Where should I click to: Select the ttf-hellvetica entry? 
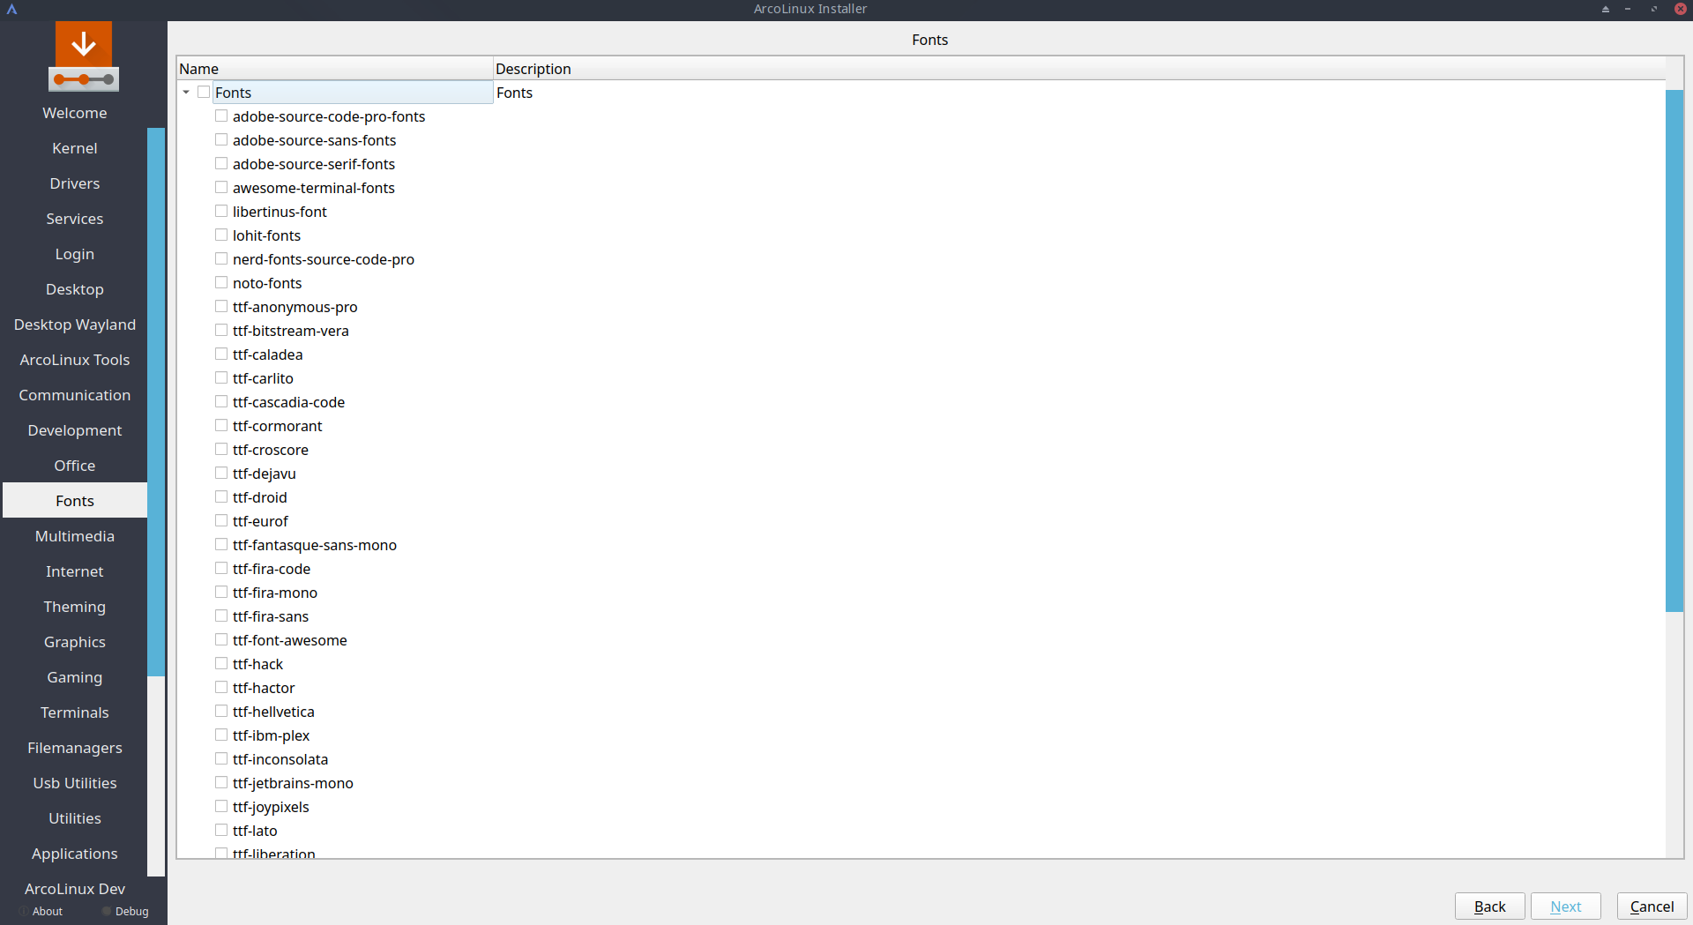coord(273,712)
